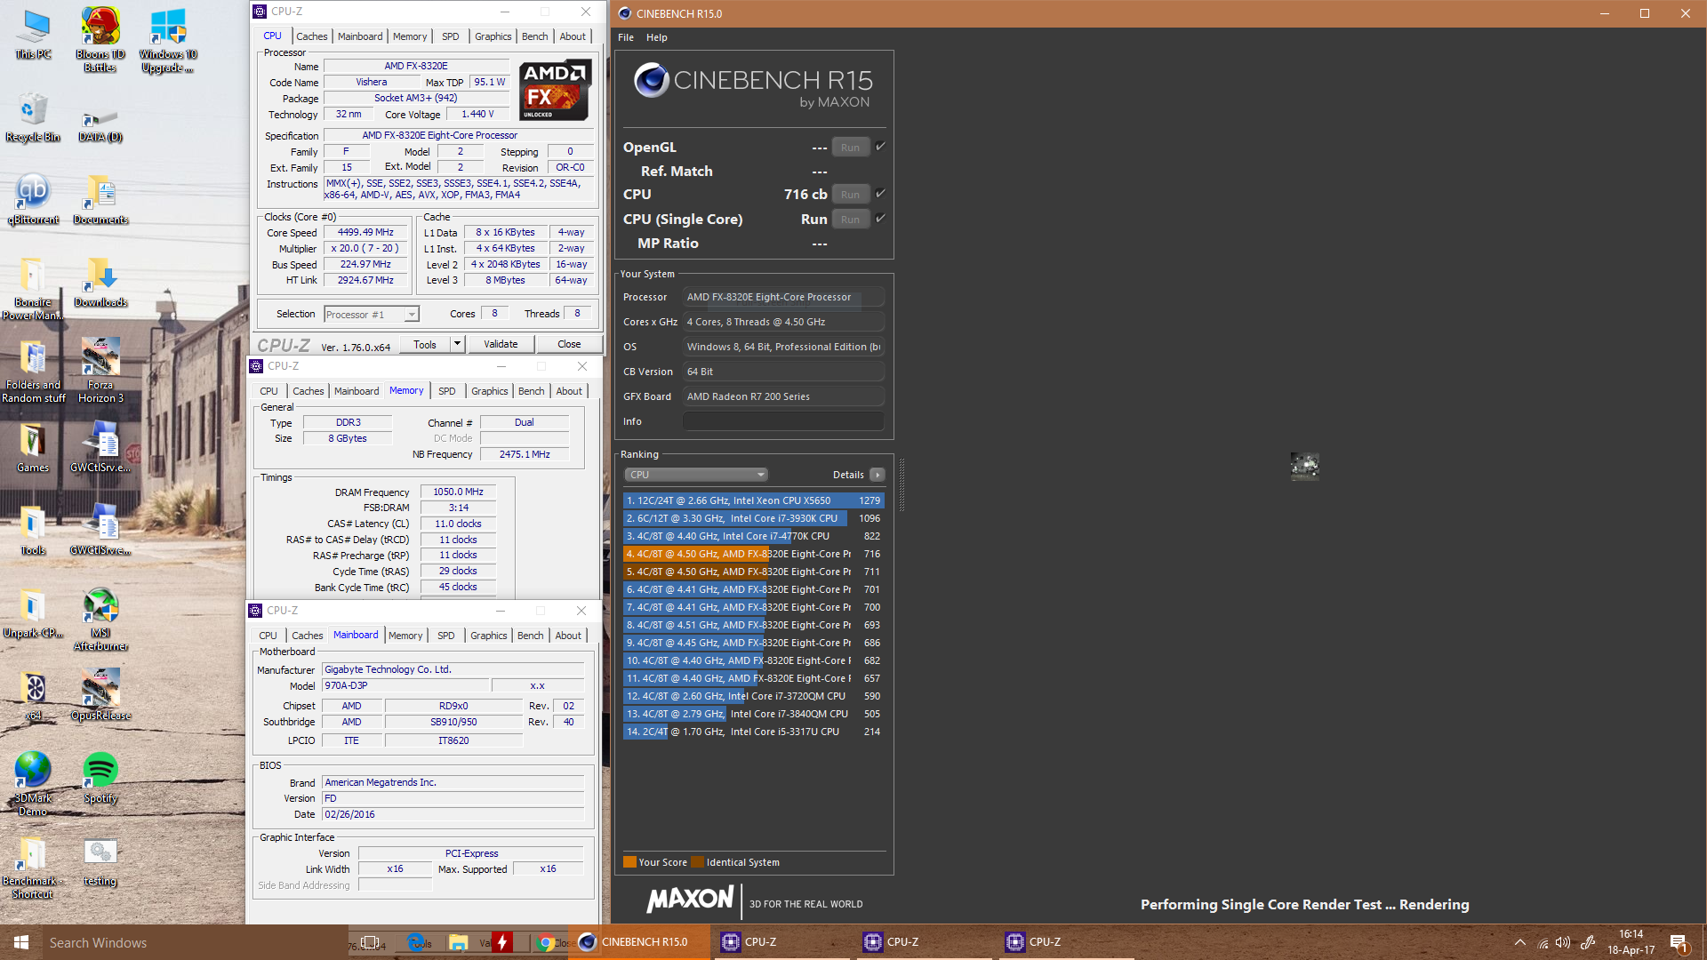
Task: Click Validate in CPU-Z
Action: click(501, 344)
